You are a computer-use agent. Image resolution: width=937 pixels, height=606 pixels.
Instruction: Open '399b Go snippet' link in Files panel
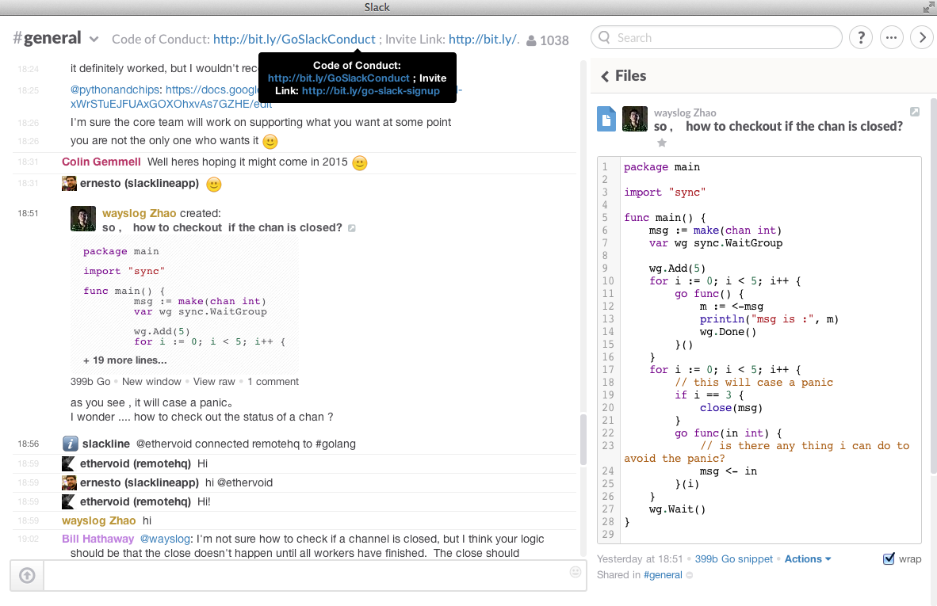pos(734,558)
